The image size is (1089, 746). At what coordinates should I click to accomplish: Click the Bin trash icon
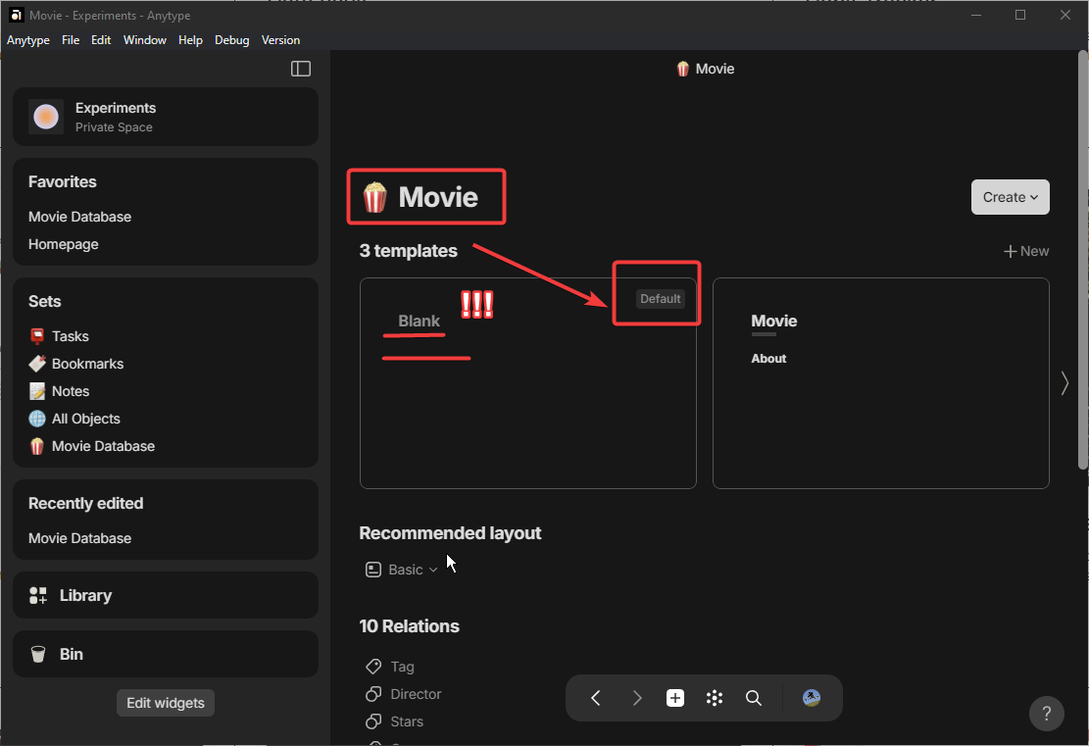[x=38, y=654]
